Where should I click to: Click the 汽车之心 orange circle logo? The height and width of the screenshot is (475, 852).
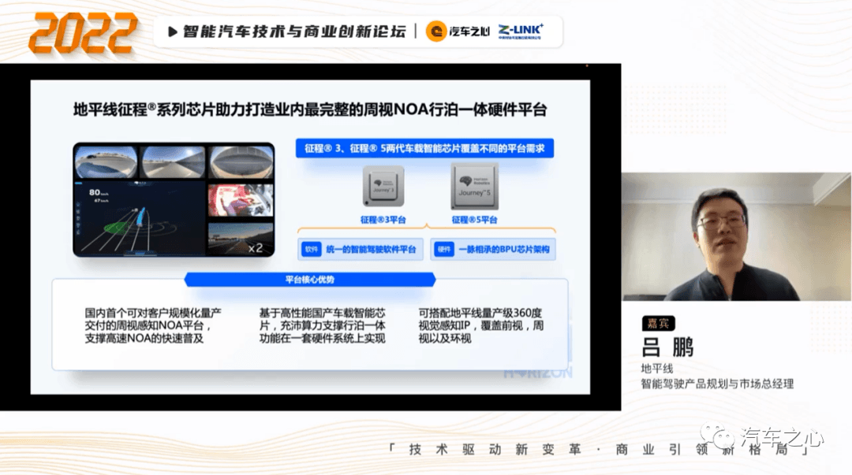tap(435, 32)
